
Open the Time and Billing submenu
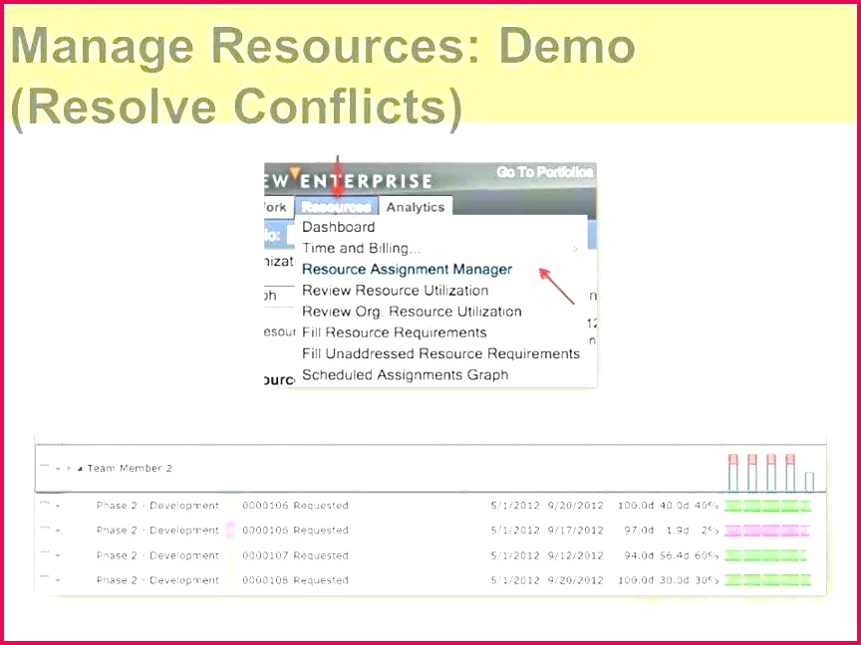361,248
